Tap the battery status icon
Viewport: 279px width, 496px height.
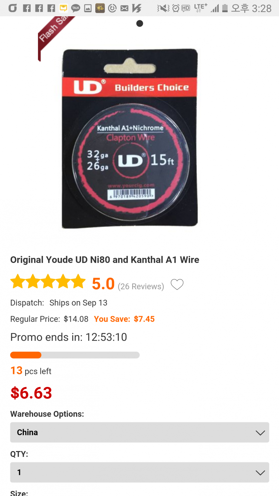click(x=225, y=8)
